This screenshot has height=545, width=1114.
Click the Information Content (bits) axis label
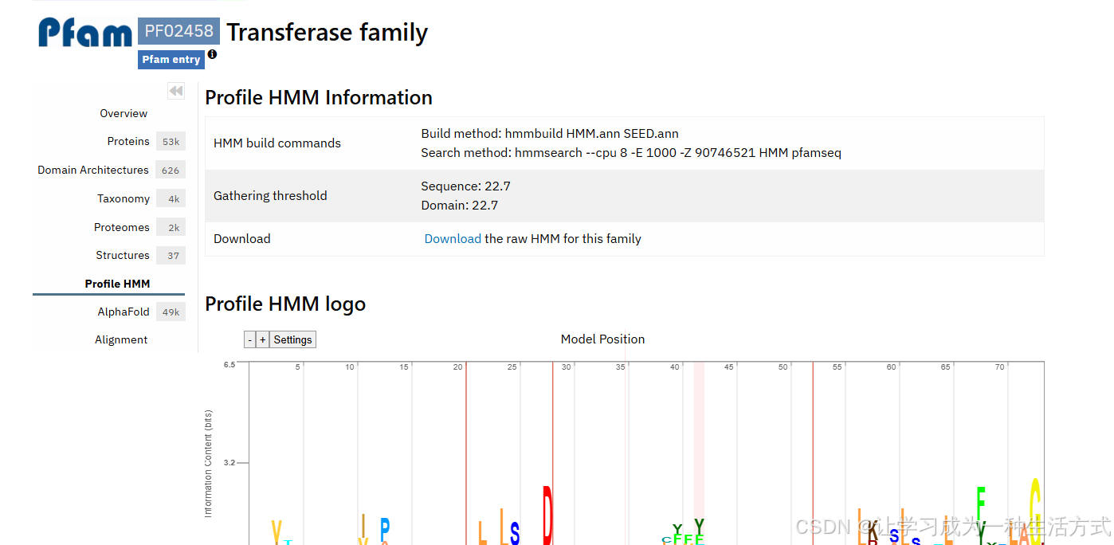pyautogui.click(x=209, y=462)
